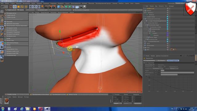This screenshot has width=197, height=111.
Task: Open the falloff dropdown in soft selection
Action: click(x=158, y=68)
